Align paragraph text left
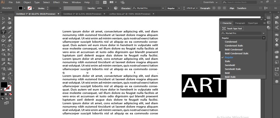The height and width of the screenshot is (118, 280). [214, 8]
